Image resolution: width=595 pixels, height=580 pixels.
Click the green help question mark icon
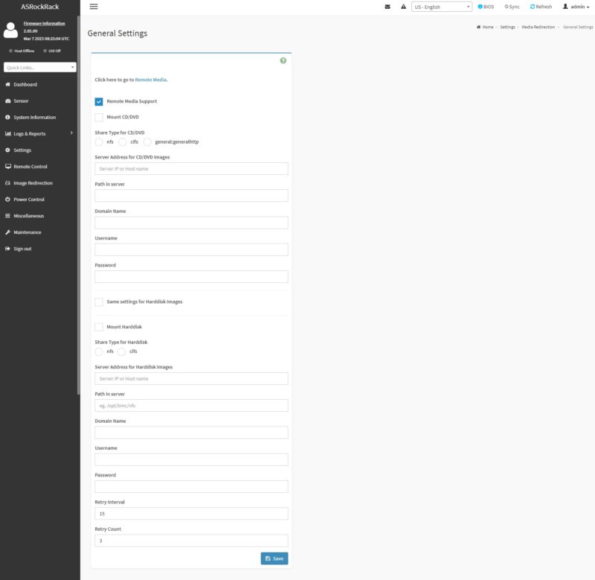(x=283, y=61)
